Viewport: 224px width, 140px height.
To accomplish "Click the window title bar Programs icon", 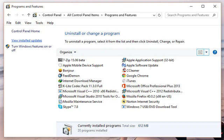I will click(x=8, y=6).
